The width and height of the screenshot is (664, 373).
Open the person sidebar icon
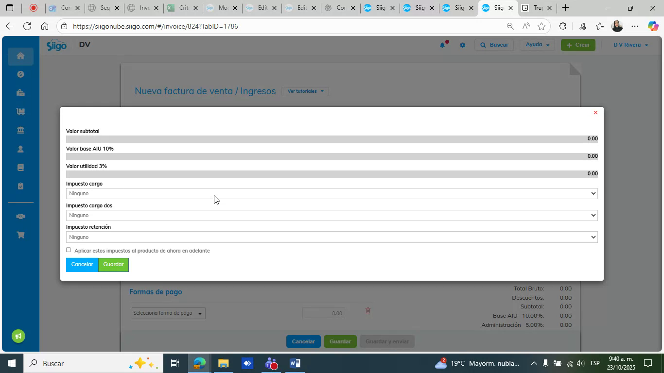point(20,149)
